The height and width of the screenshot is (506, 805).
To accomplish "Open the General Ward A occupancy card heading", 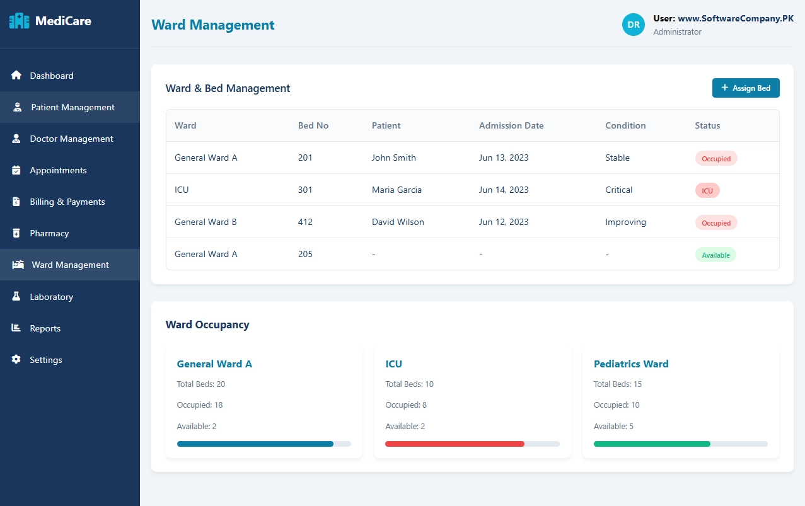I will [x=214, y=364].
